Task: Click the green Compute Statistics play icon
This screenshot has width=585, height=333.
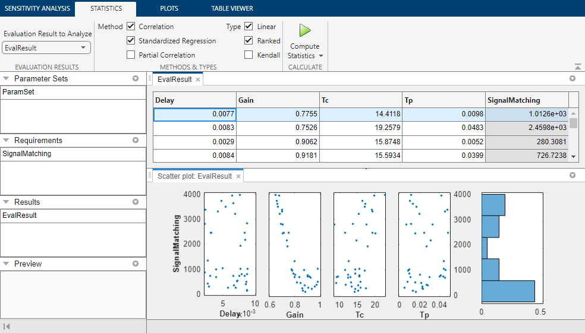Action: [x=305, y=30]
